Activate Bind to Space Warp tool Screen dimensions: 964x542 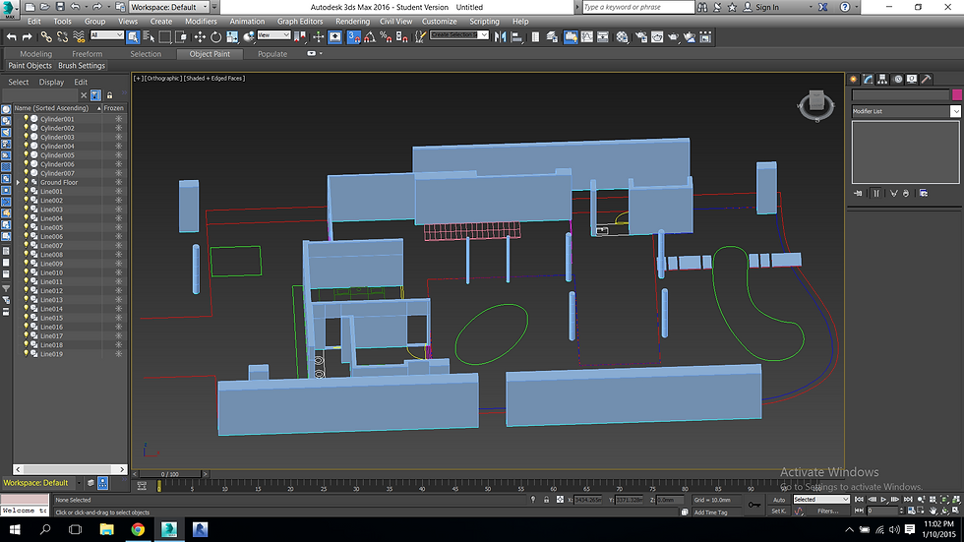(x=79, y=36)
